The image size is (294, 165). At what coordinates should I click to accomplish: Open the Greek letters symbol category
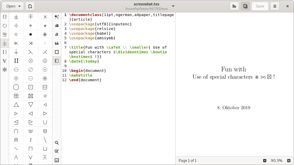coord(4,17)
